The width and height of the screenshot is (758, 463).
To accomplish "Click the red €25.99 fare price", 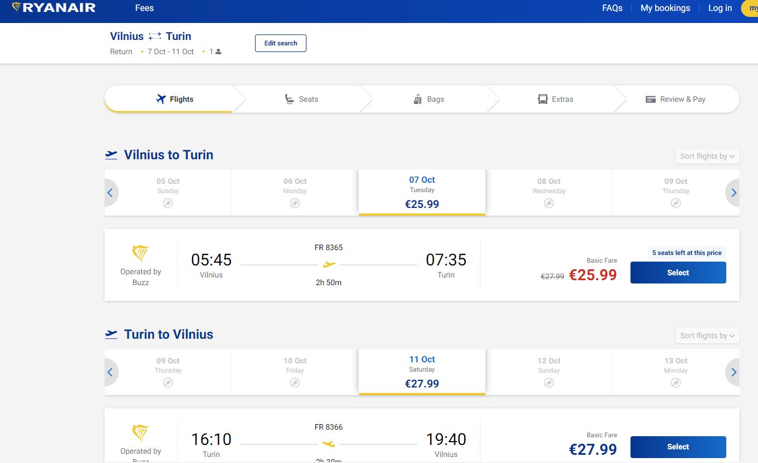I will coord(593,275).
